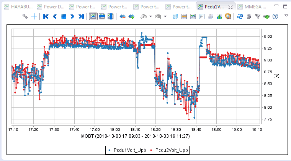Viewport: 291px width, 161px height.
Task: Expand the view menu triangle at far right
Action: [287, 16]
